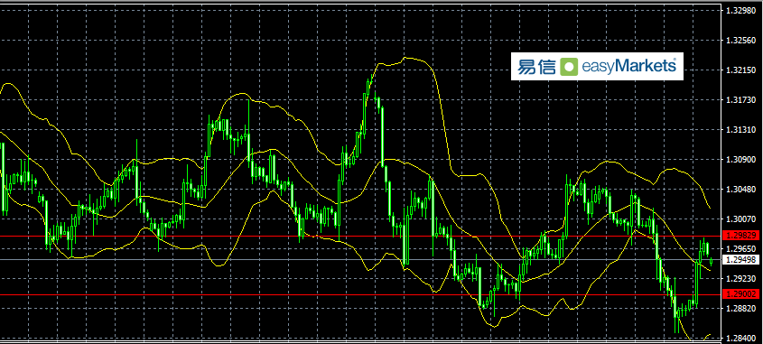Click the 1.31310 price scale value

(740, 129)
